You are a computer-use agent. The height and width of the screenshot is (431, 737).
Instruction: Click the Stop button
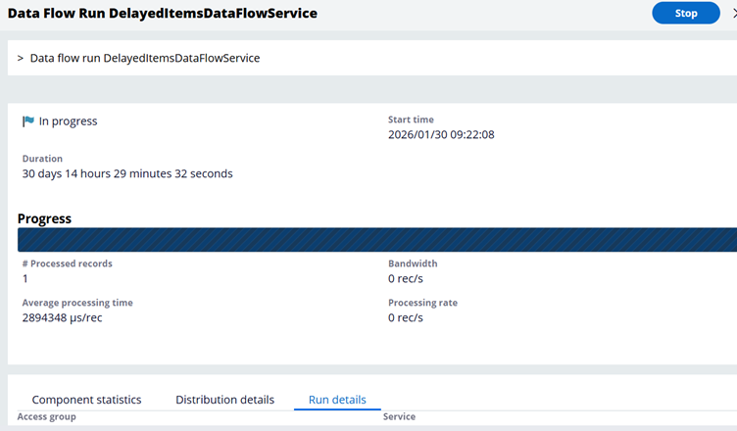(685, 13)
